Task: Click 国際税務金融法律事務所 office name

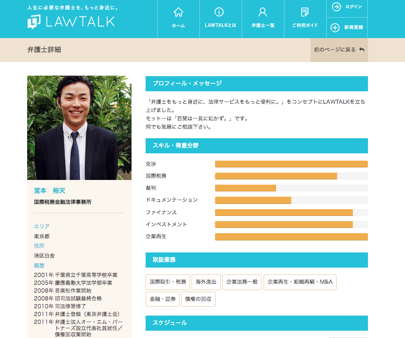Action: [63, 202]
